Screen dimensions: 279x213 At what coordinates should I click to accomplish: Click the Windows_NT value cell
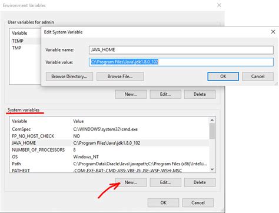pyautogui.click(x=86, y=157)
